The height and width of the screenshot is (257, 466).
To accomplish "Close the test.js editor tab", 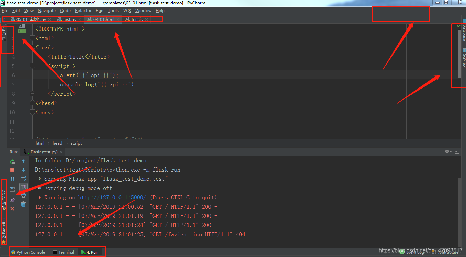I will click(x=146, y=20).
